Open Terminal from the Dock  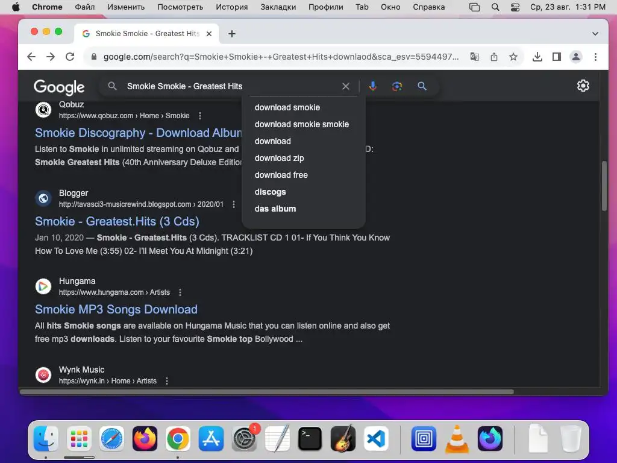pyautogui.click(x=310, y=438)
